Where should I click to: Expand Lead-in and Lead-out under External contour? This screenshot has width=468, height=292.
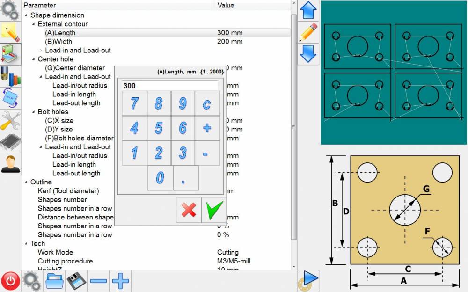(41, 51)
